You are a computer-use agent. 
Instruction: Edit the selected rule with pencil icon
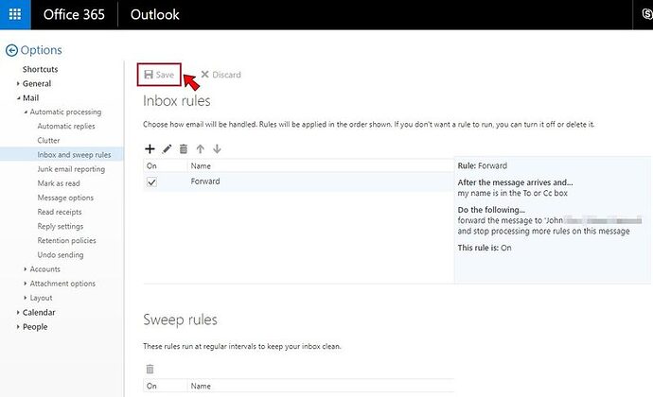(167, 149)
